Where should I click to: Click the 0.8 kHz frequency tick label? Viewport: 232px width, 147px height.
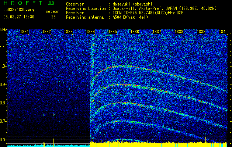tap(3, 103)
